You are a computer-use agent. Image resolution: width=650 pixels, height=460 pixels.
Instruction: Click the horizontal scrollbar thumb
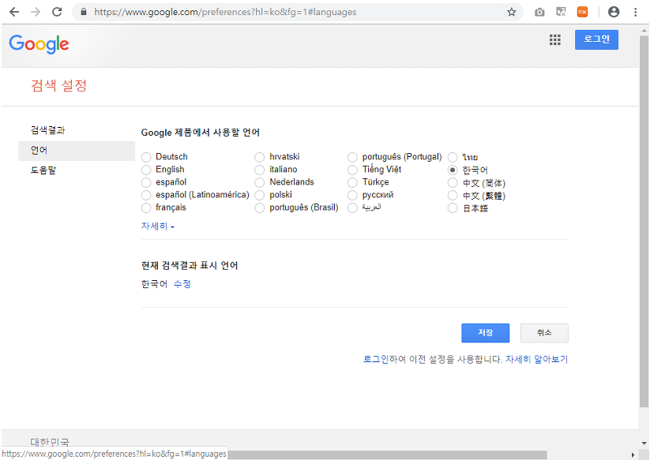point(387,454)
